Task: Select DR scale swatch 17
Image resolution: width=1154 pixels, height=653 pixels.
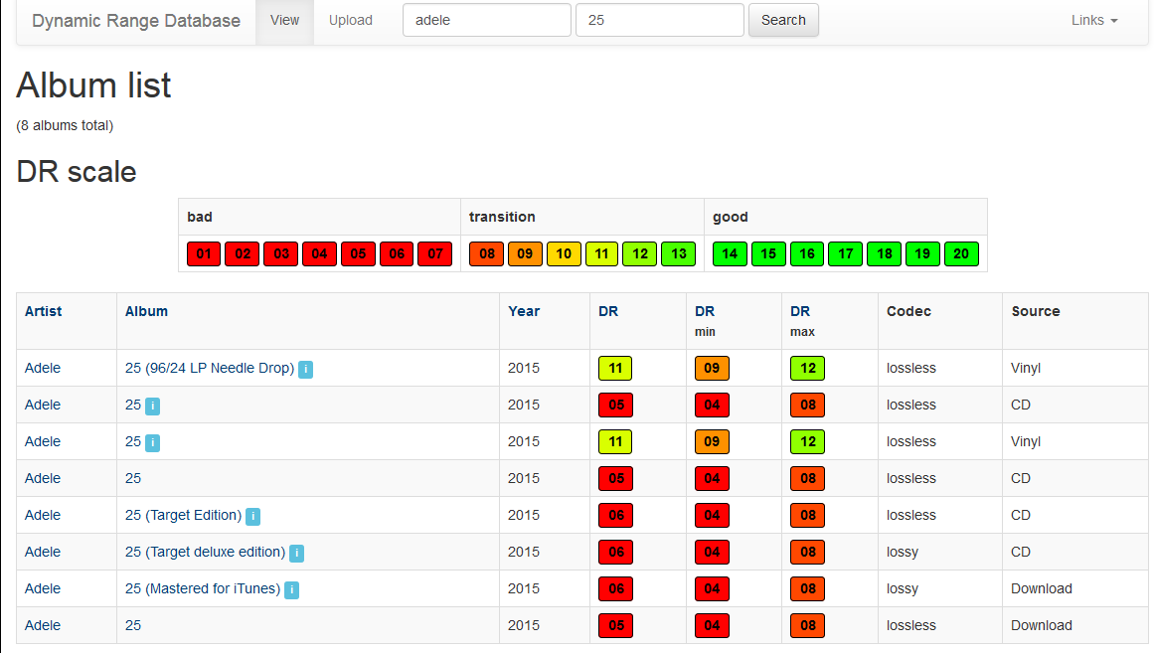Action: (x=846, y=254)
